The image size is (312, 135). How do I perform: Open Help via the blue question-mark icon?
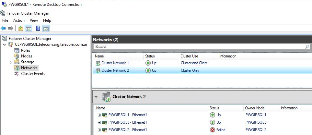[38, 29]
